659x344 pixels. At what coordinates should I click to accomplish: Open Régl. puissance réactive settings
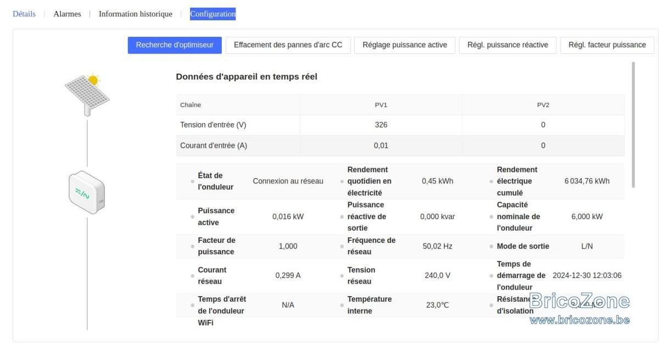(x=508, y=45)
